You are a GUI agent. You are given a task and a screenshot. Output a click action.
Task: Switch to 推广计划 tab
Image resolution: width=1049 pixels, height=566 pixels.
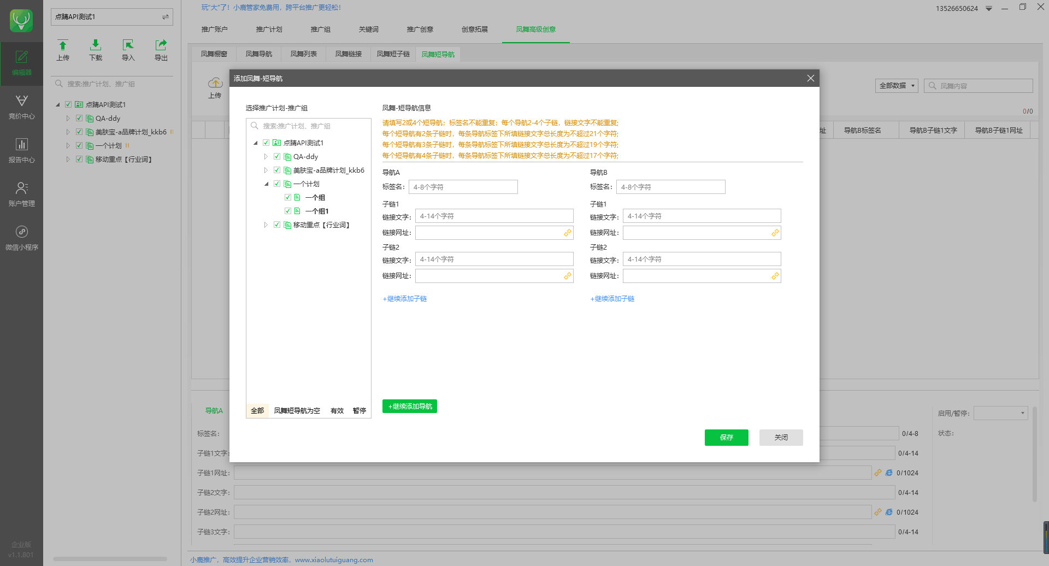click(x=269, y=30)
